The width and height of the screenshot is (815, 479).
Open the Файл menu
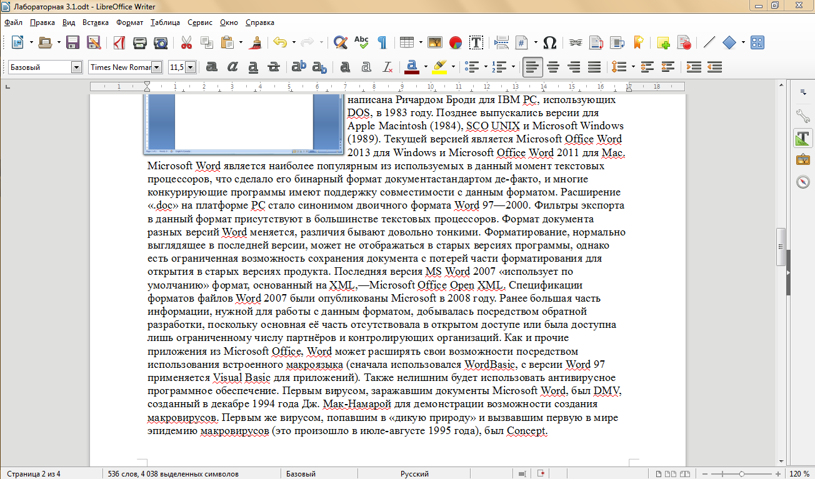tap(13, 22)
